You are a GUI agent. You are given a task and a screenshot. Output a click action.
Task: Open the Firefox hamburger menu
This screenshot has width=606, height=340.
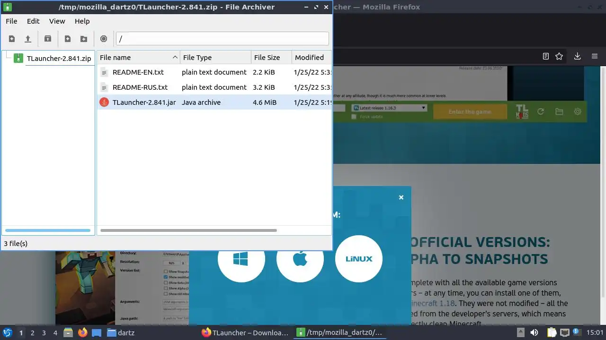pos(595,56)
